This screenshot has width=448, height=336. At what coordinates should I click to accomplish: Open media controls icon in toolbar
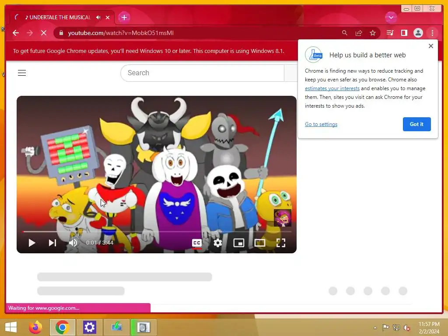(390, 33)
